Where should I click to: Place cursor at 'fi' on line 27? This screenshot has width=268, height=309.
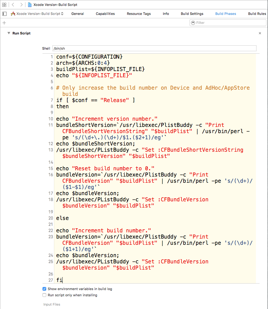click(59, 280)
